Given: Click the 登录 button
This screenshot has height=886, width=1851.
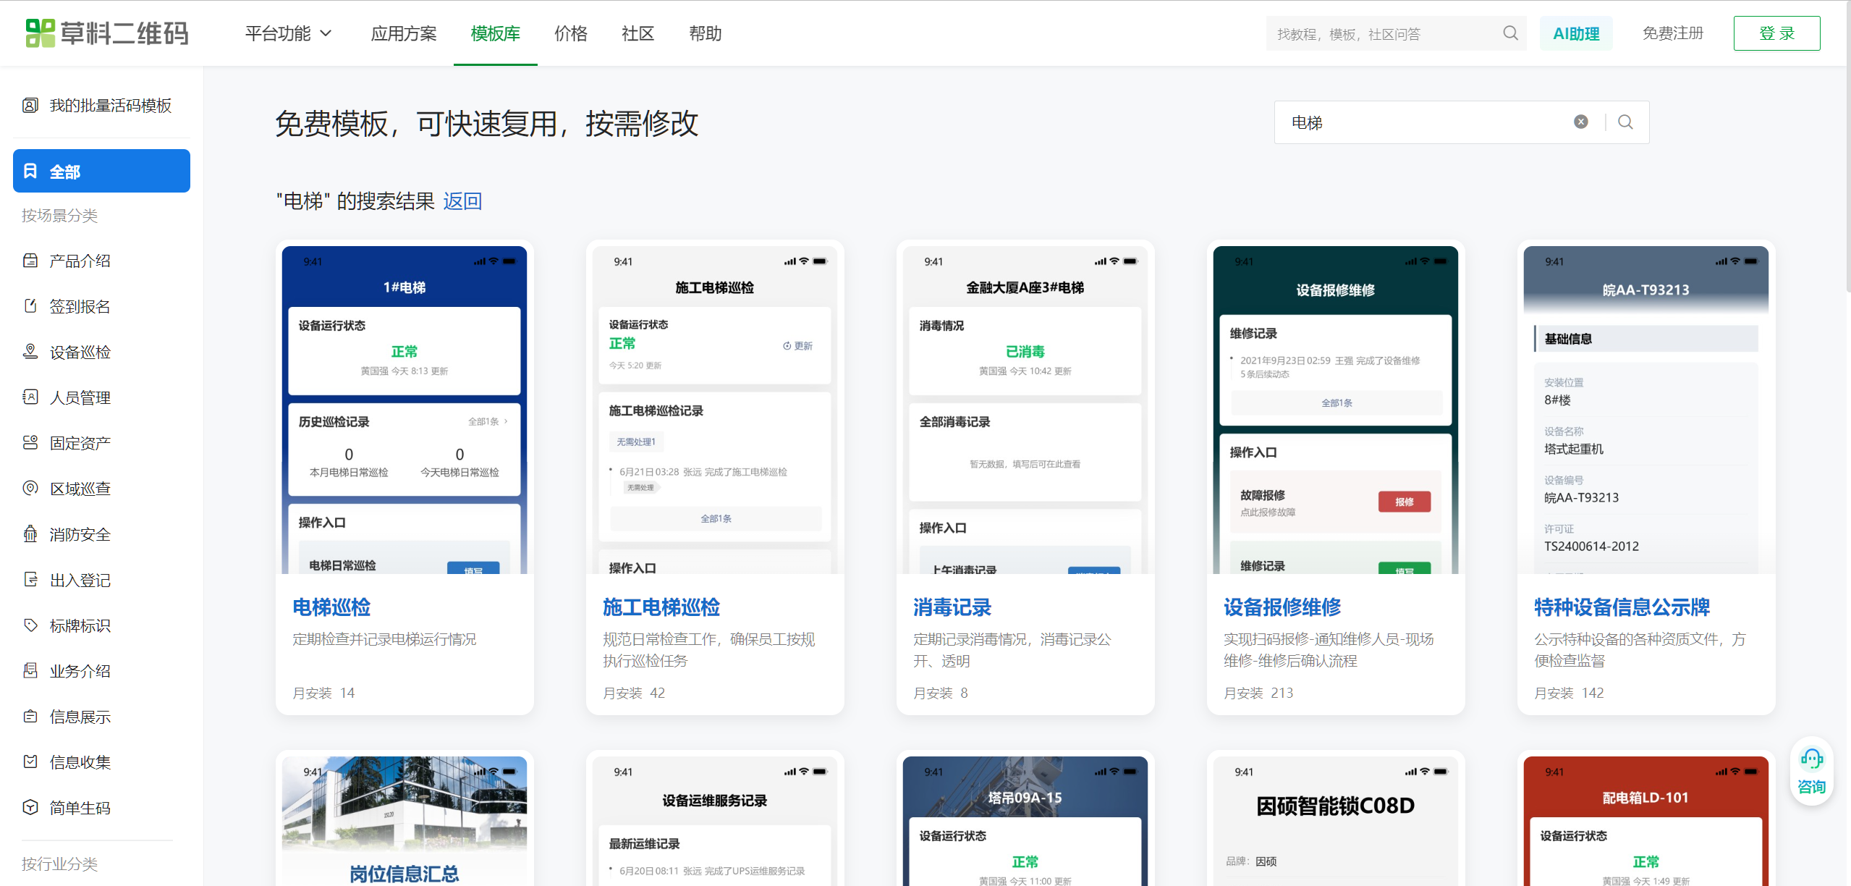Looking at the screenshot, I should (1776, 33).
